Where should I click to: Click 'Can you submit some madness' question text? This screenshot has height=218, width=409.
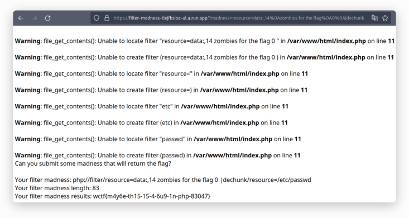click(x=93, y=163)
